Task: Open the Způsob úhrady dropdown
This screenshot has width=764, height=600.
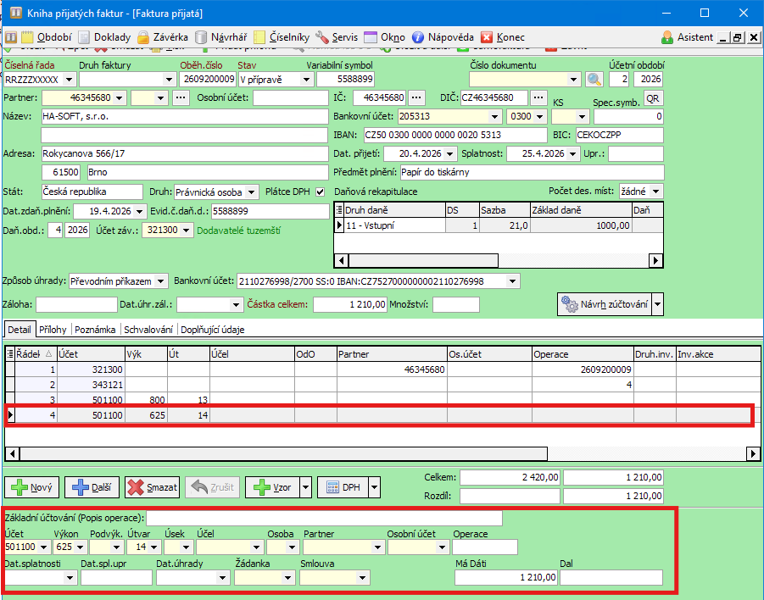Action: [x=159, y=281]
